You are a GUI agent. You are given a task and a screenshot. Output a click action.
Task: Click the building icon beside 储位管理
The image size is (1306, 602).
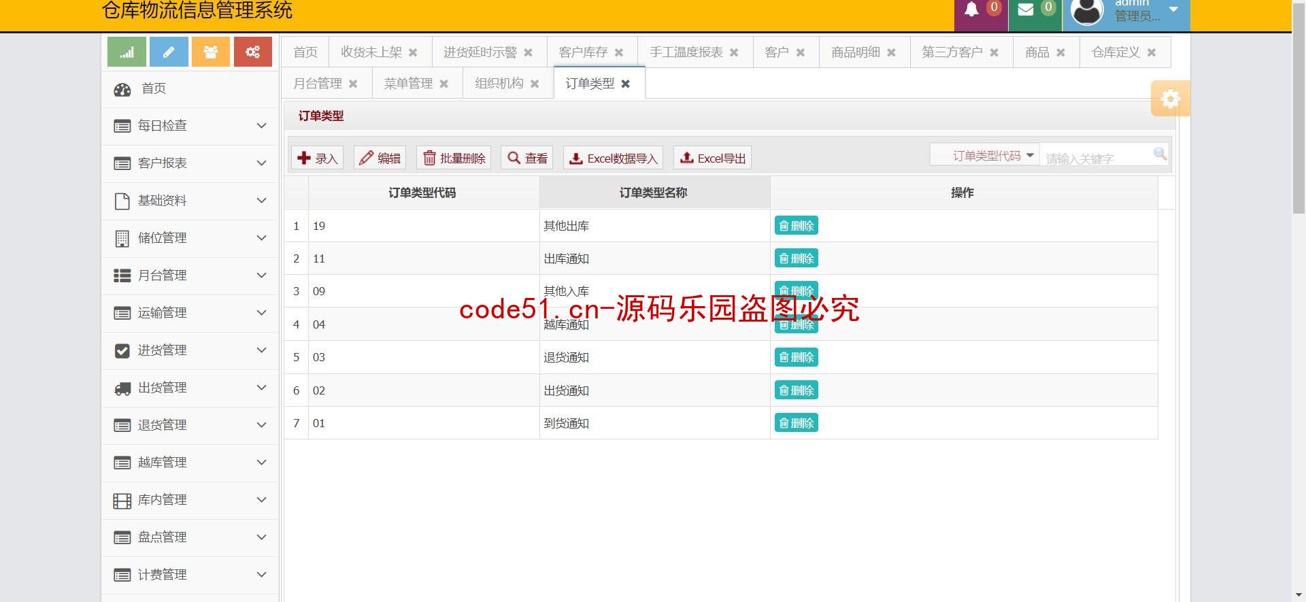pos(122,239)
